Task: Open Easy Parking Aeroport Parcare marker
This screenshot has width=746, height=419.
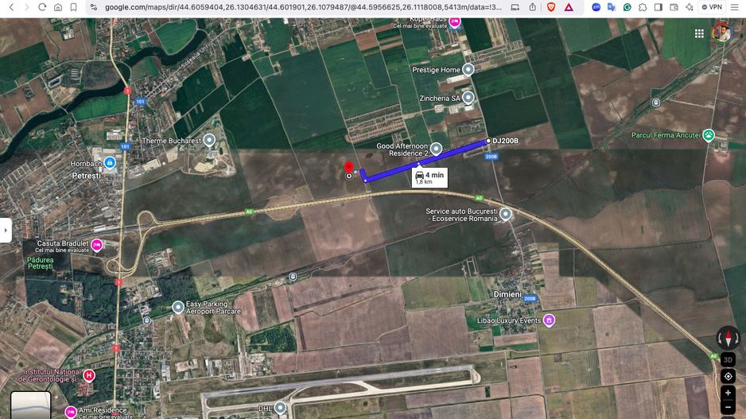Action: tap(178, 307)
